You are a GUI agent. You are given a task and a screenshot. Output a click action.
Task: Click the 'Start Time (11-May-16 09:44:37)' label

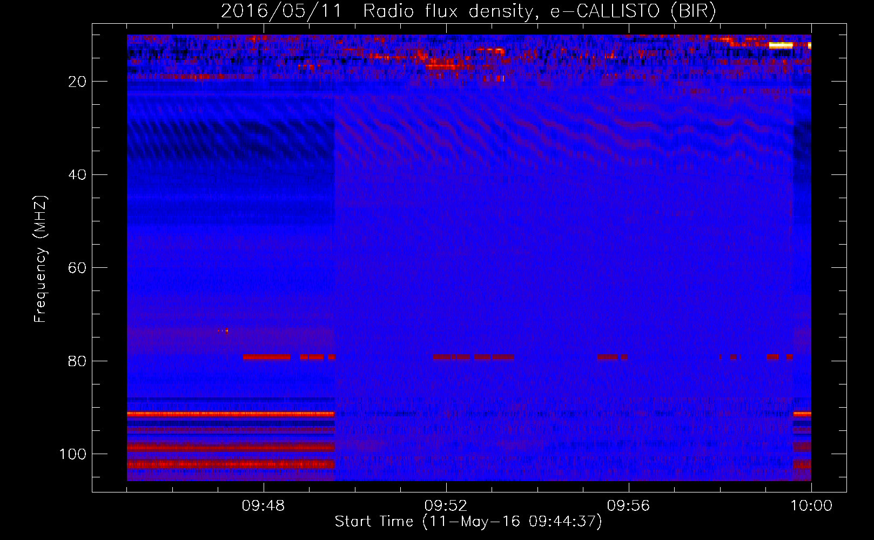(468, 522)
